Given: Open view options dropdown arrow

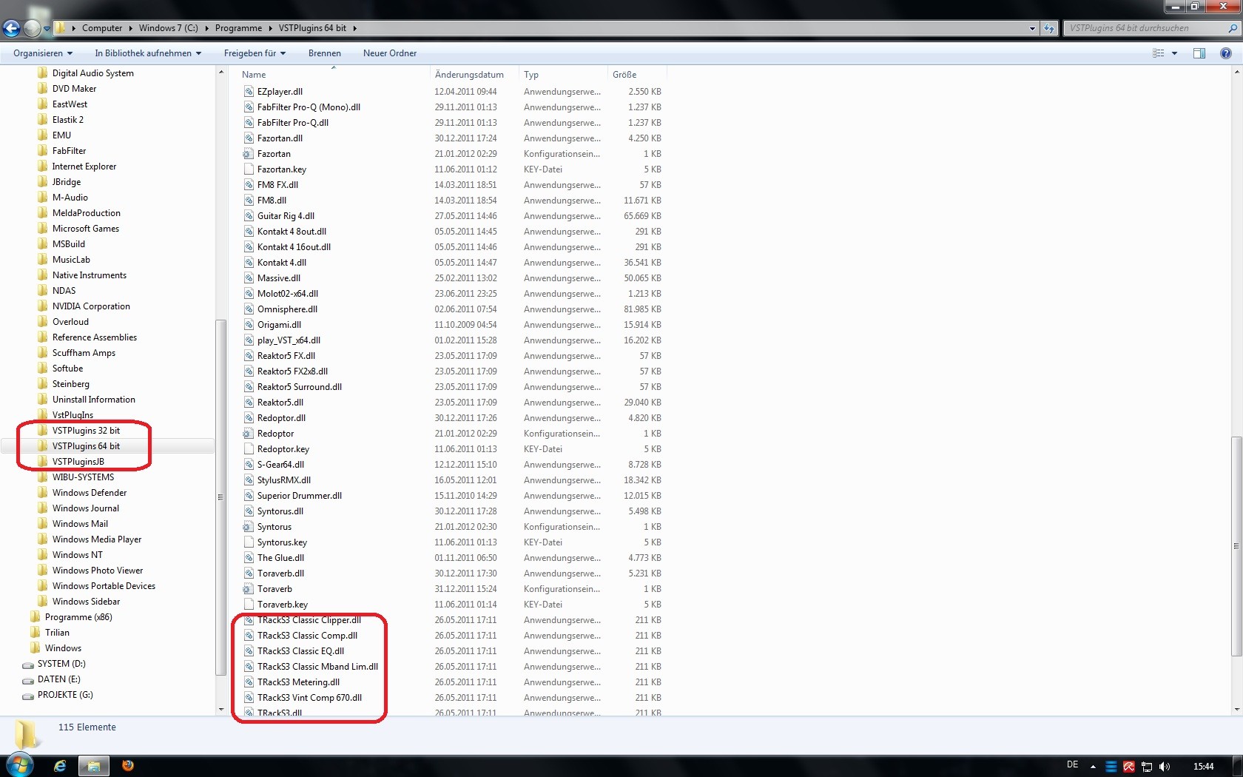Looking at the screenshot, I should (1174, 53).
